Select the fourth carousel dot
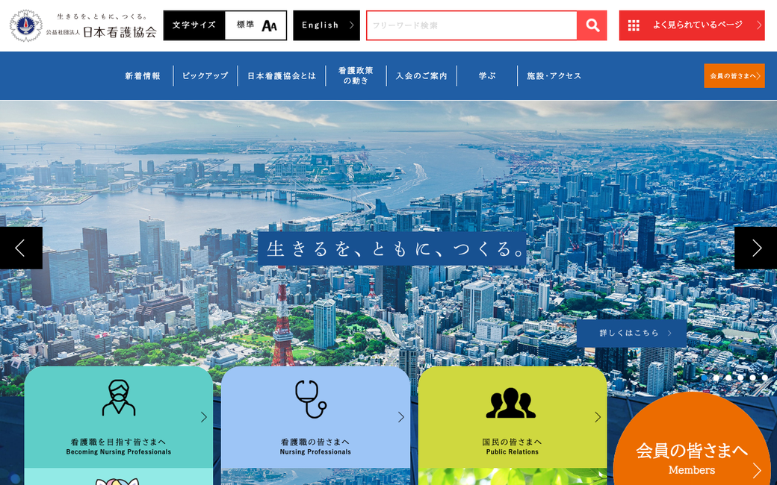The height and width of the screenshot is (485, 777). (740, 378)
